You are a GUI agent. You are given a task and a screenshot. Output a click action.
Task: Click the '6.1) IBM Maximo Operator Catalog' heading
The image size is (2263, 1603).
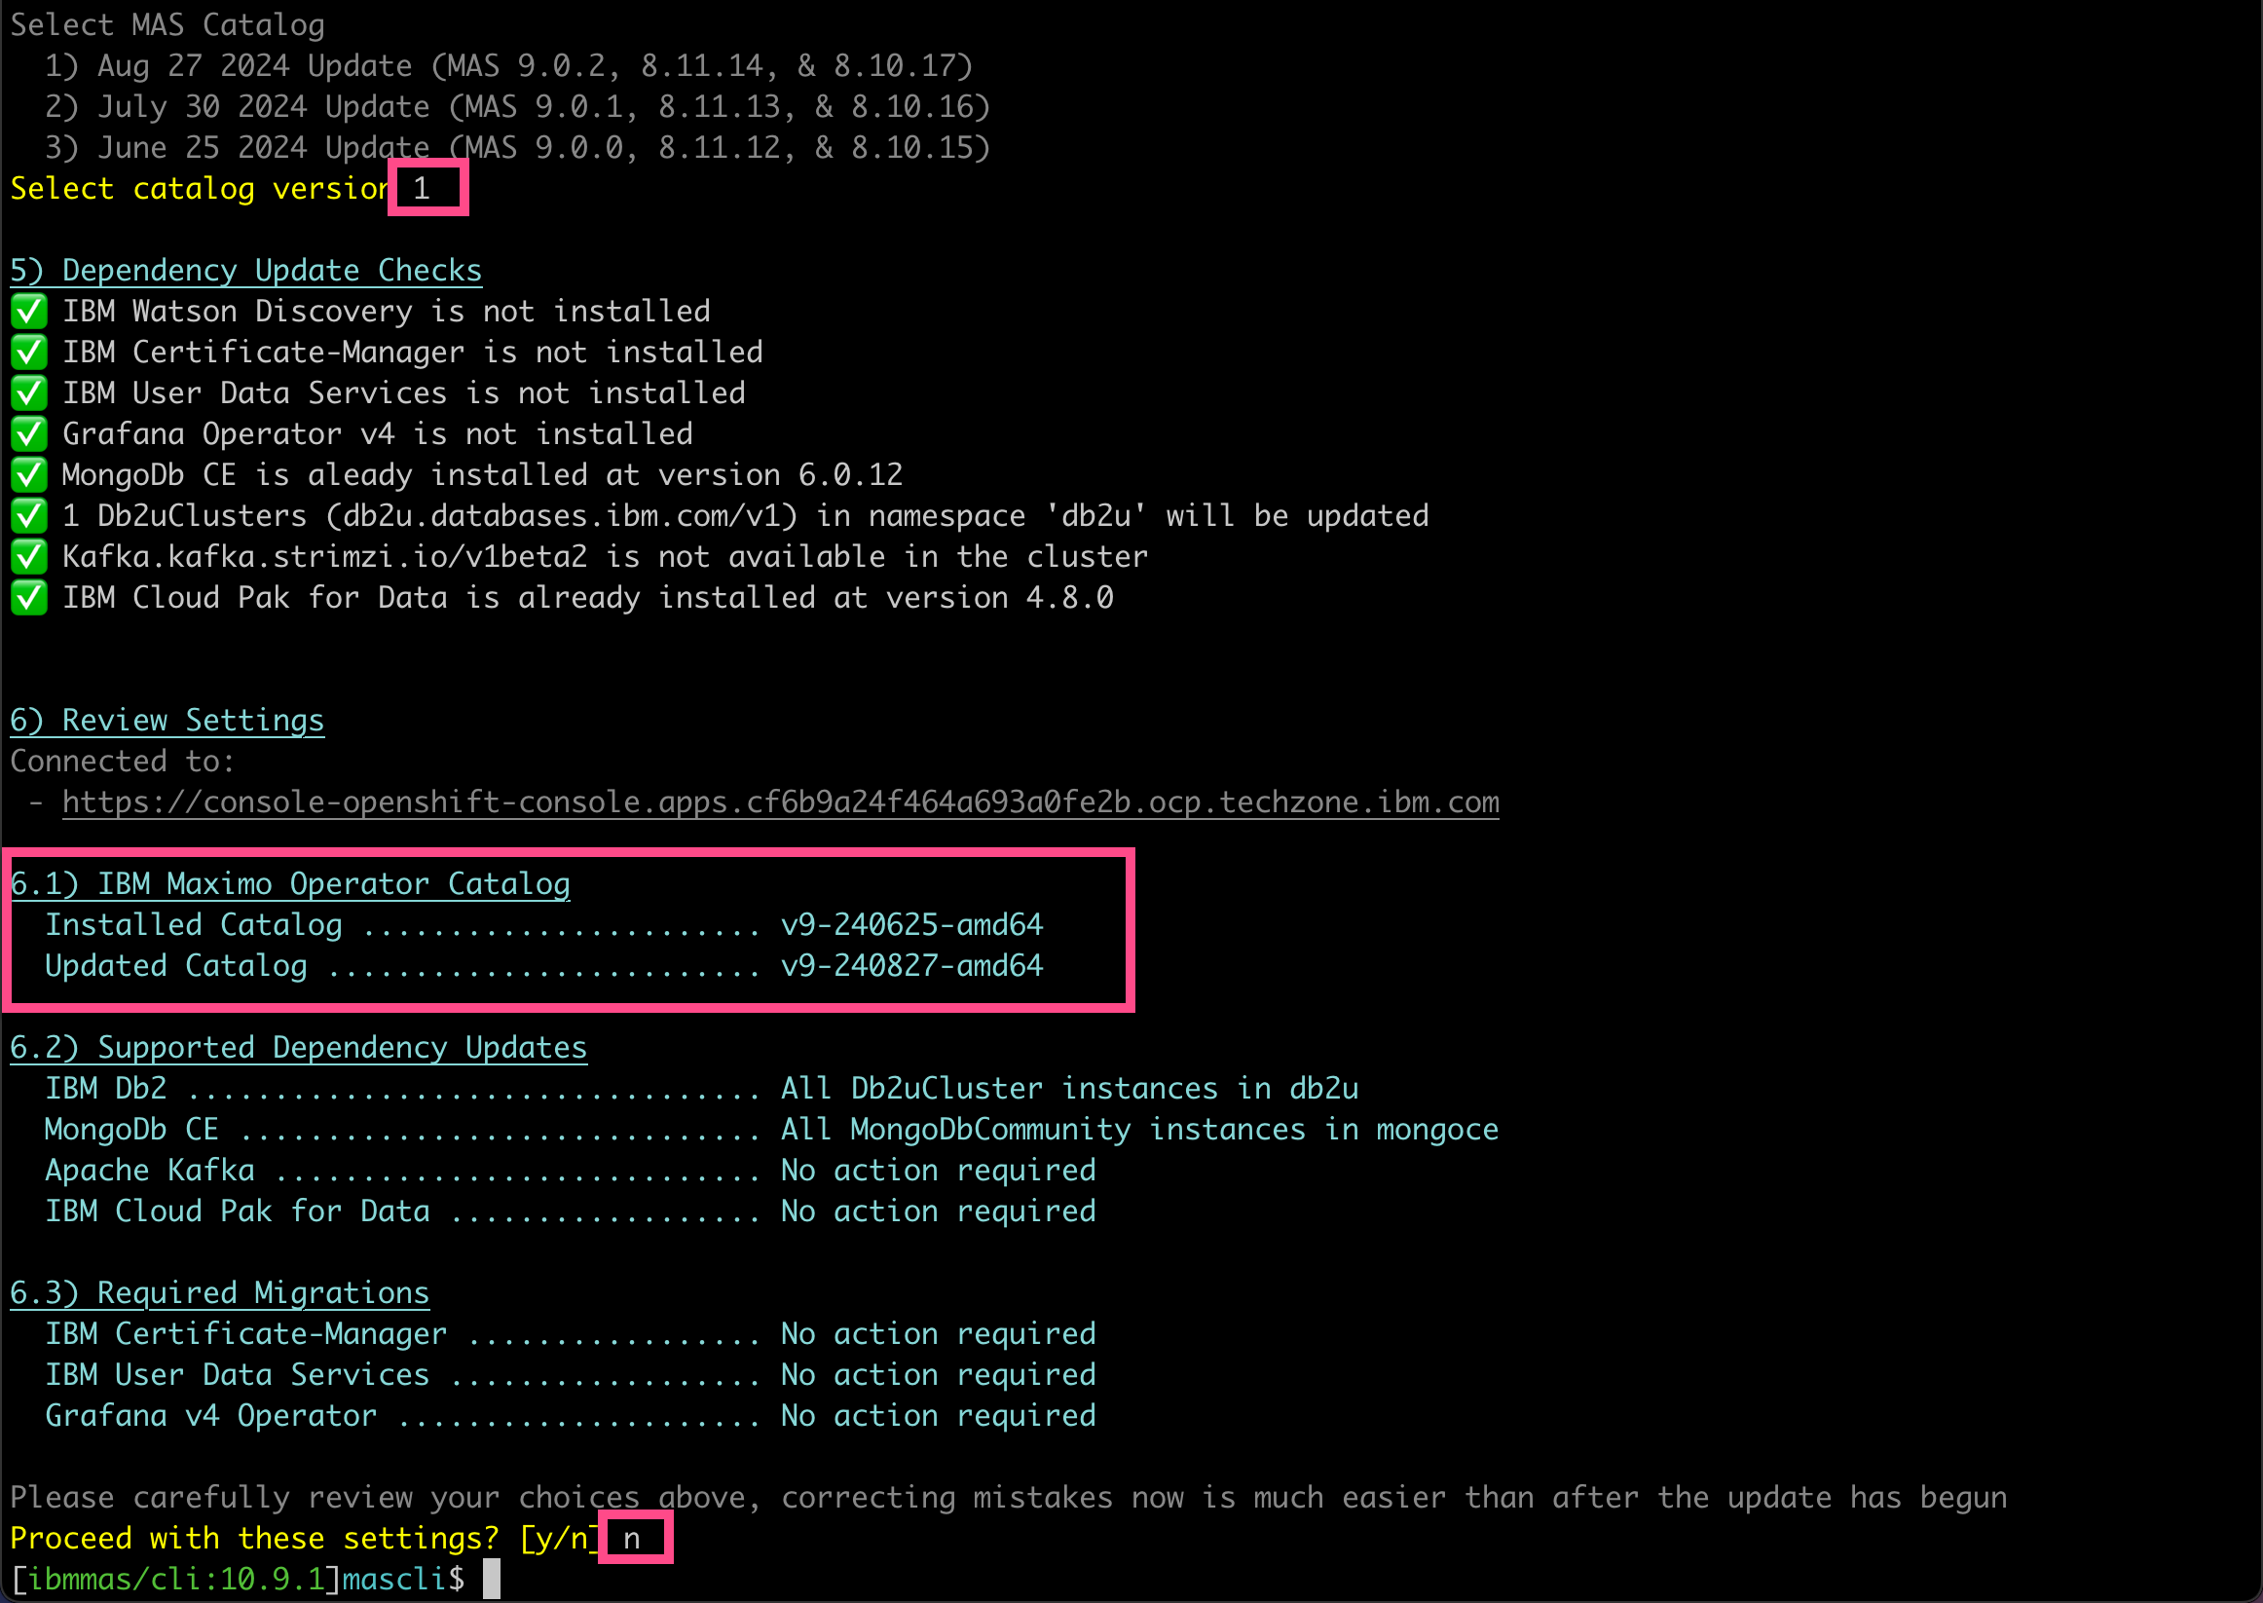[x=290, y=884]
